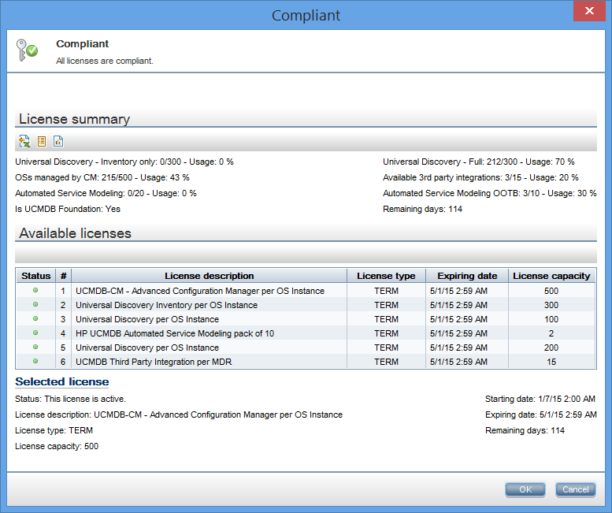
Task: Sort by the # column header
Action: (64, 276)
